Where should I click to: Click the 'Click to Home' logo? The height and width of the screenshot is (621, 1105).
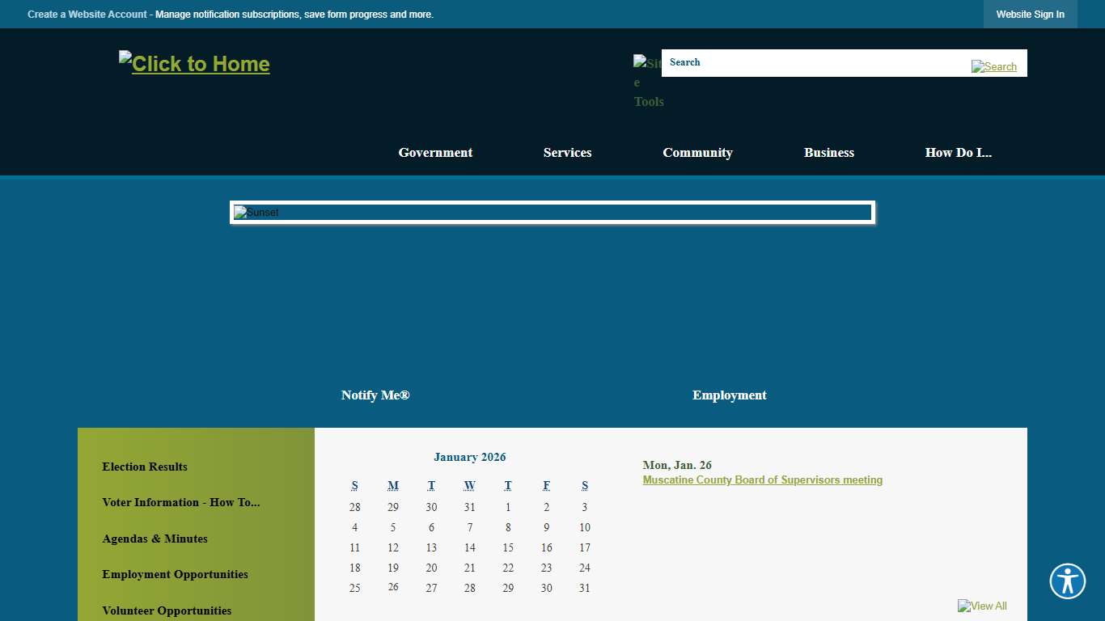(194, 63)
